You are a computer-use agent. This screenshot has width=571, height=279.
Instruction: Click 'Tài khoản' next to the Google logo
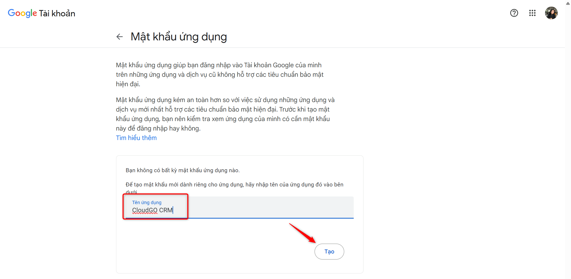[x=57, y=13]
